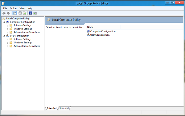Select Windows Settings label under Computer Configuration

click(23, 29)
